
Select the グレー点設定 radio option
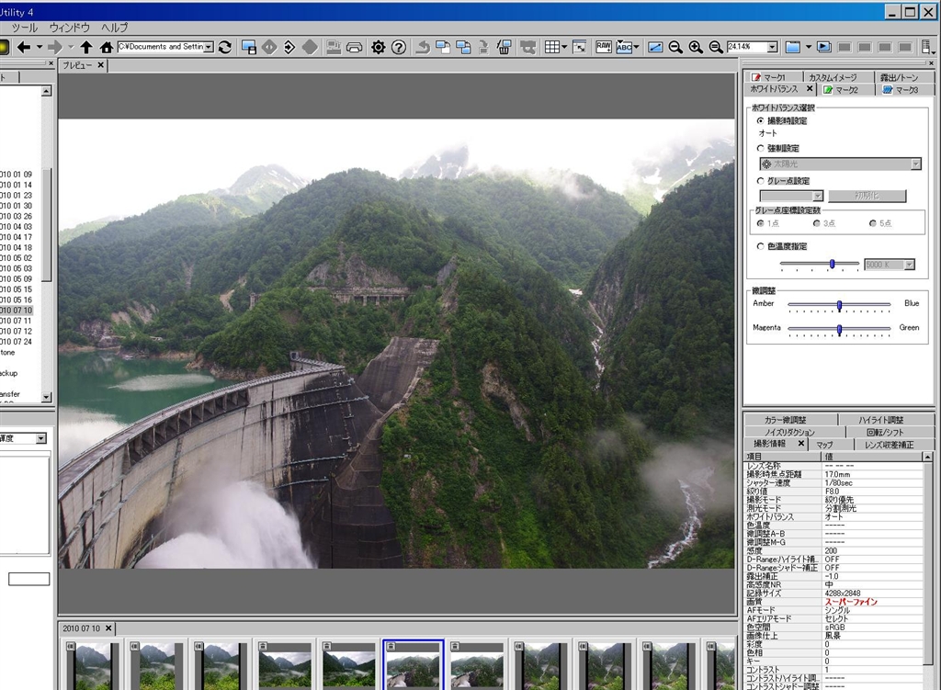click(x=760, y=181)
